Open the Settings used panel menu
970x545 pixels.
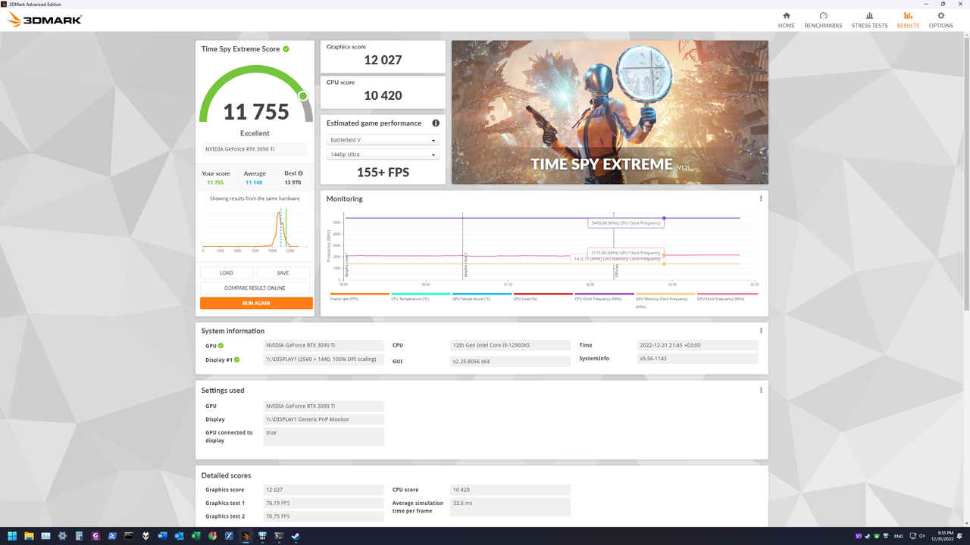point(761,391)
